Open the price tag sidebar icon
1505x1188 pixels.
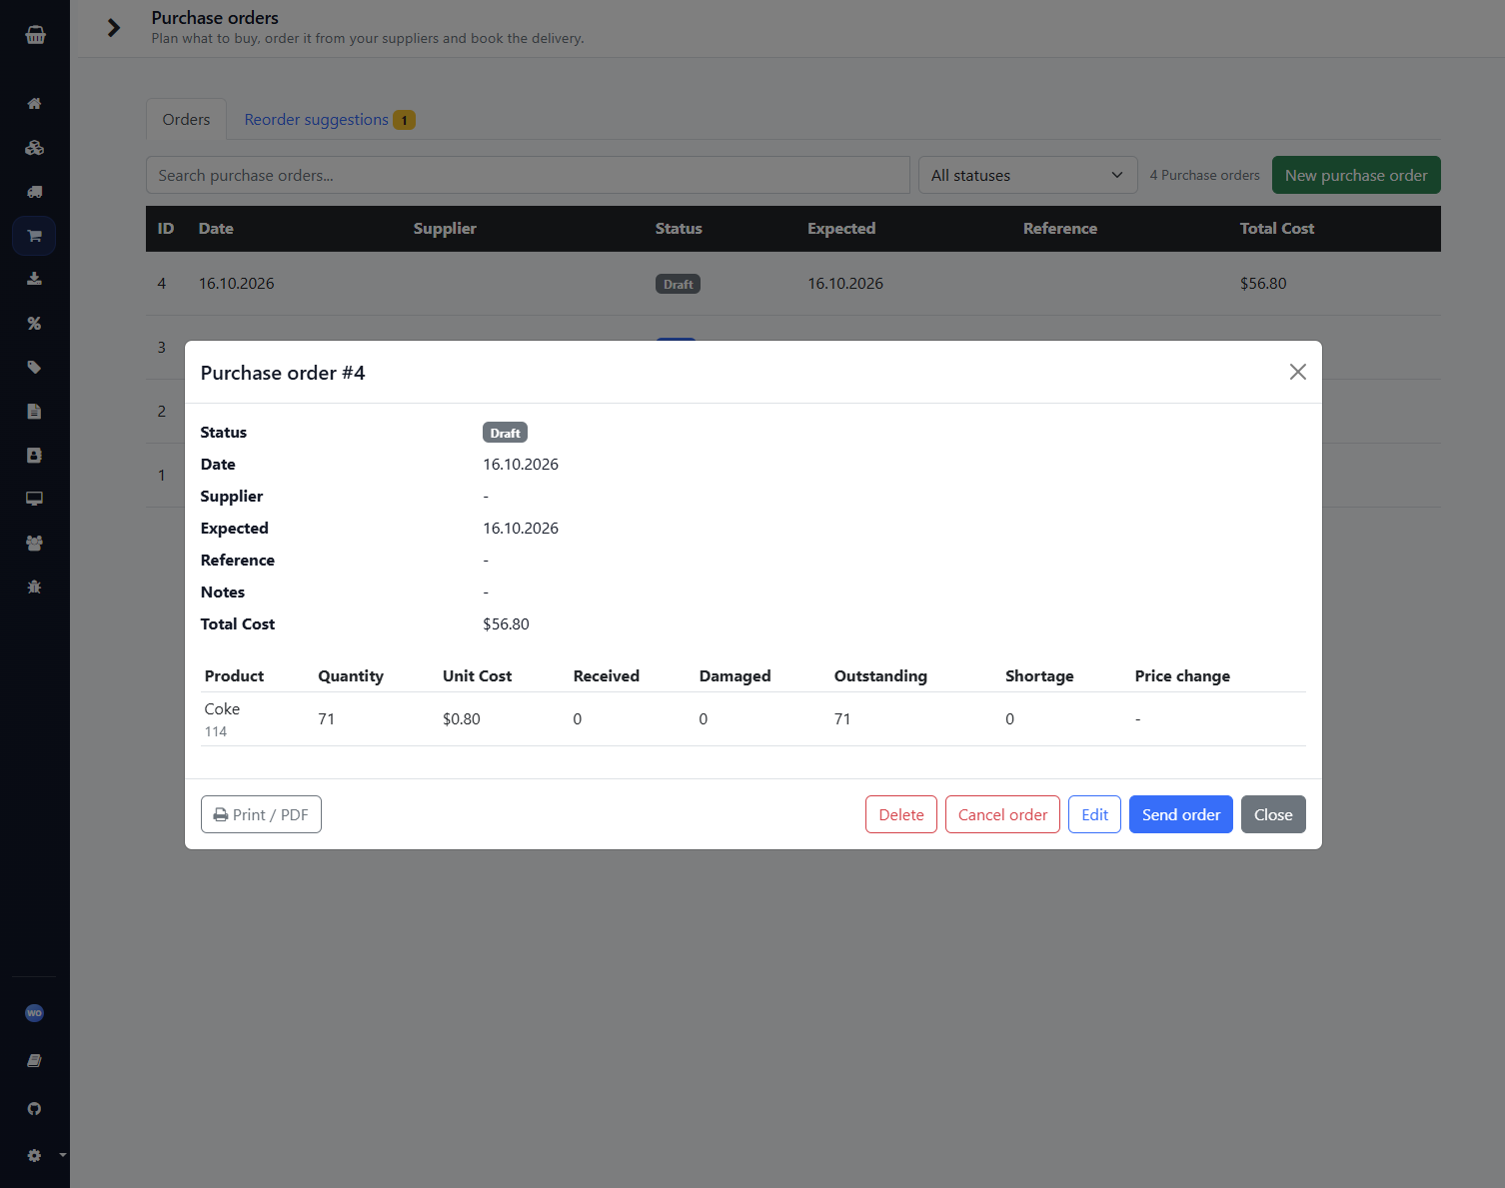pyautogui.click(x=34, y=367)
